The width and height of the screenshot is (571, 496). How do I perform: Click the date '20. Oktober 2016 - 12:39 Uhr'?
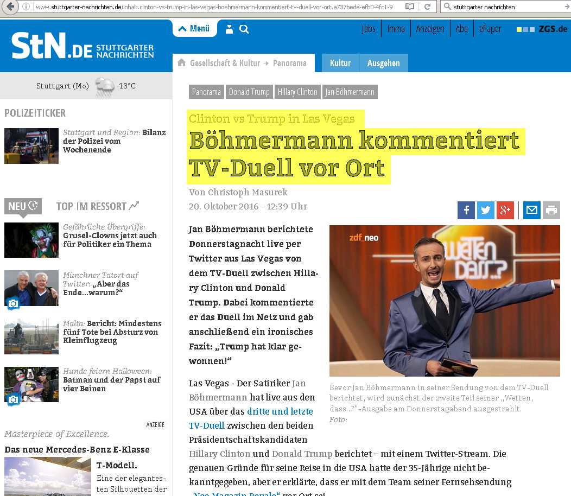coord(248,206)
